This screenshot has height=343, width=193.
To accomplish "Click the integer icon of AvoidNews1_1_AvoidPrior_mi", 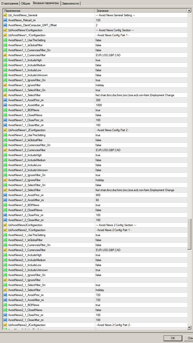I will click(5, 100).
